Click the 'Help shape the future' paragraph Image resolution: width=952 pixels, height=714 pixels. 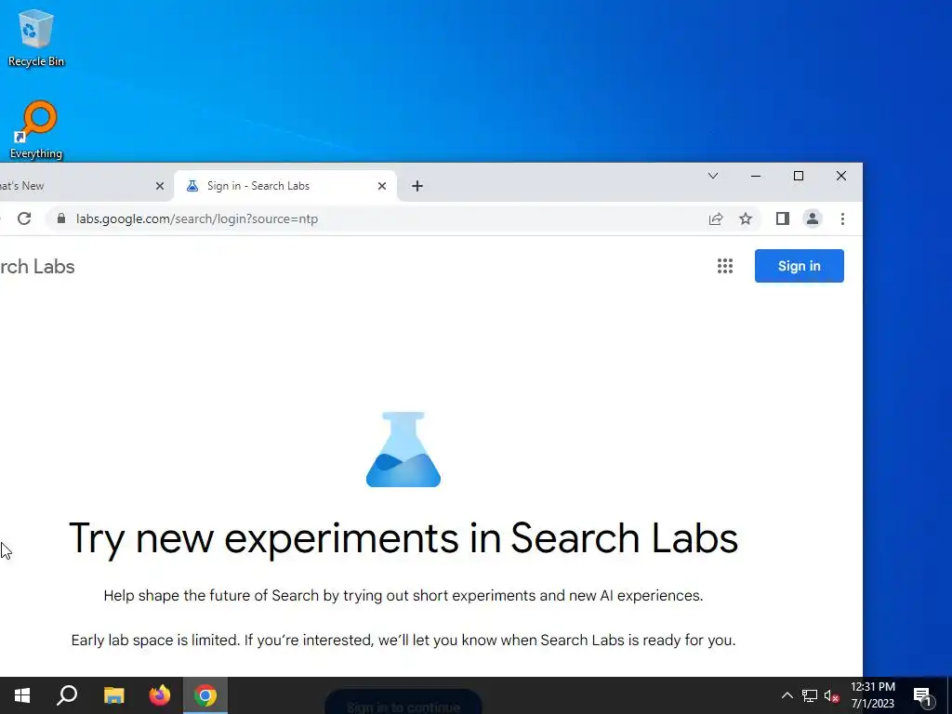coord(403,596)
